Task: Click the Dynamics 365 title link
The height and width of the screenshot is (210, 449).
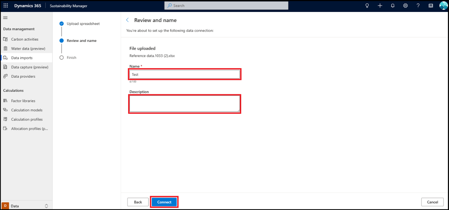Action: [x=28, y=6]
